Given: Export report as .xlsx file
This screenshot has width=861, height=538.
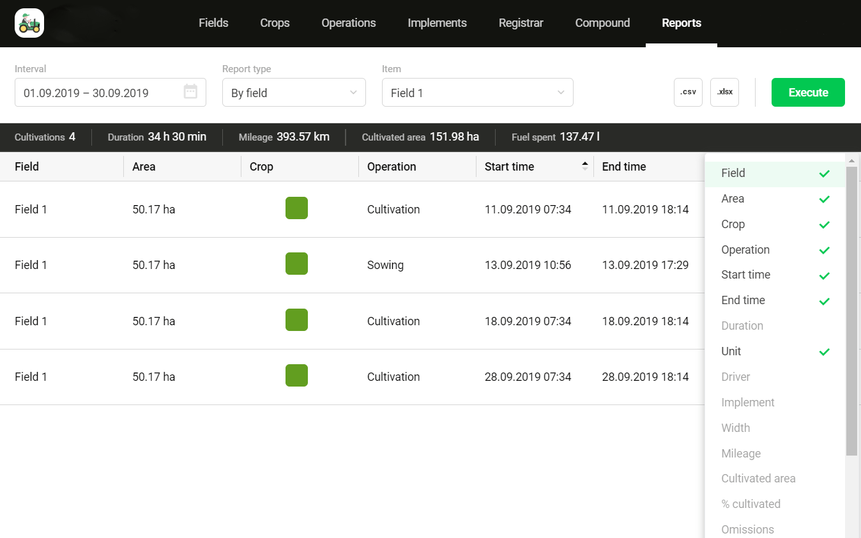Looking at the screenshot, I should coord(724,92).
